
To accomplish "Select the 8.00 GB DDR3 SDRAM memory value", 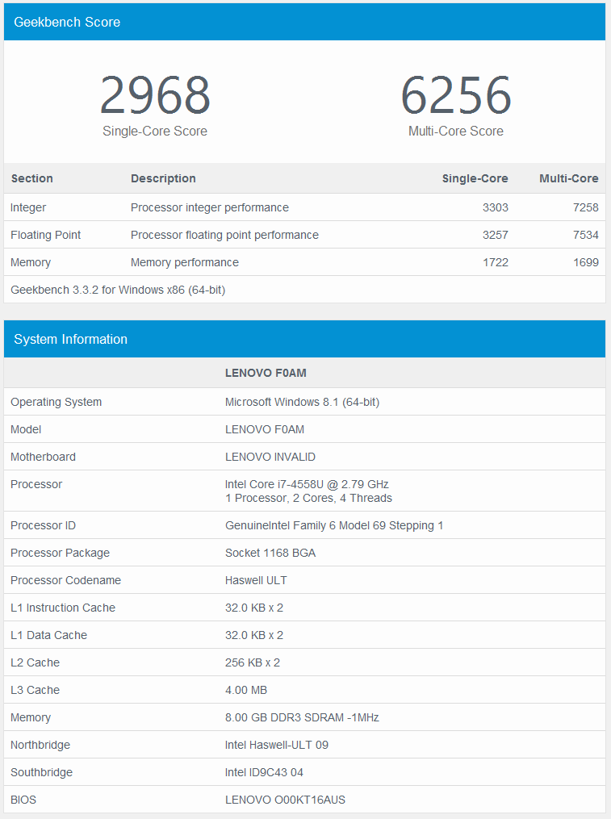I will click(x=302, y=717).
